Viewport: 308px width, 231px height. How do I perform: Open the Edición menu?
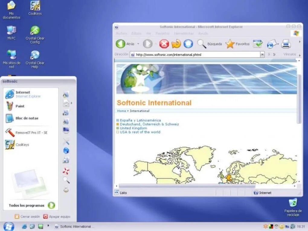point(136,34)
